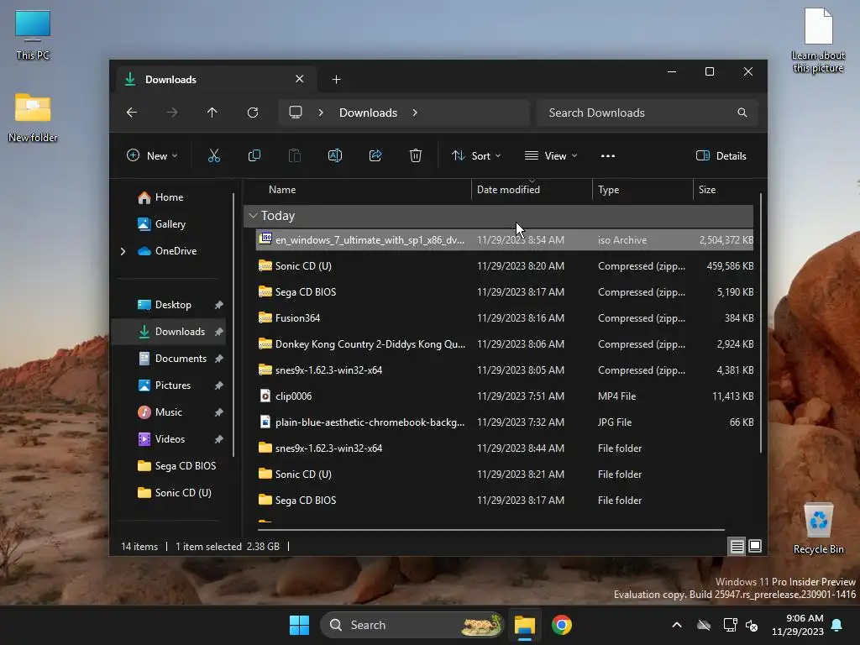Open Chrome from the taskbar

pos(561,625)
